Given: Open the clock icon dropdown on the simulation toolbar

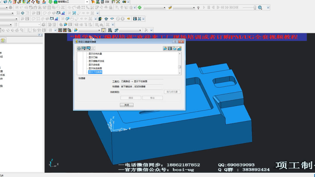Looking at the screenshot, I should tap(260, 7).
